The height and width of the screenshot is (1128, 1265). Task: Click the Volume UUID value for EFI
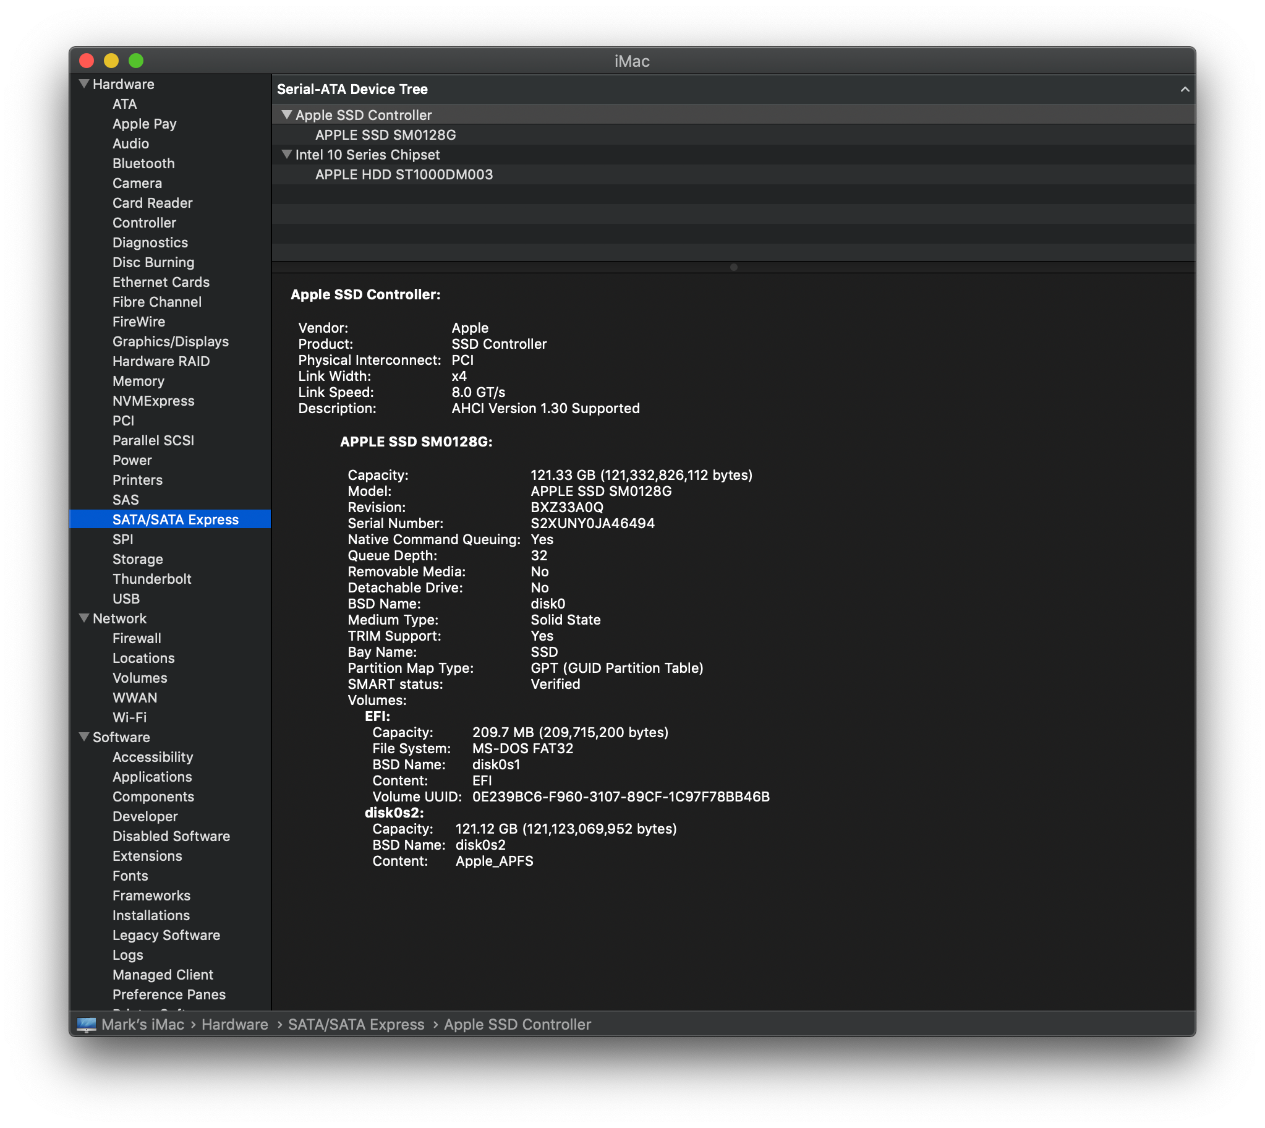pyautogui.click(x=621, y=797)
